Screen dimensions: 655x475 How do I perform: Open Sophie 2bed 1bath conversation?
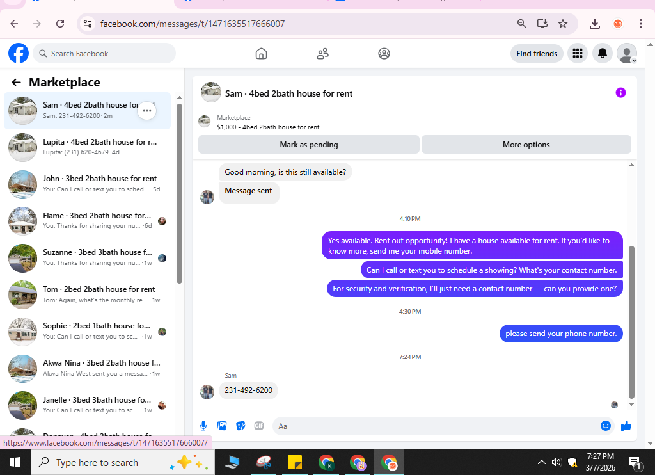(x=87, y=331)
